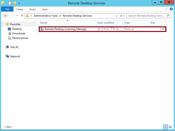Click Administrative Tools in address path
This screenshot has height=131, width=175.
(46, 16)
